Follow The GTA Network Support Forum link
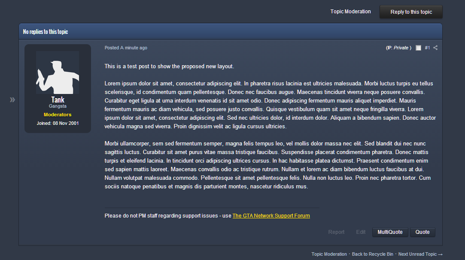Viewport: 465px width, 260px height. pos(271,215)
